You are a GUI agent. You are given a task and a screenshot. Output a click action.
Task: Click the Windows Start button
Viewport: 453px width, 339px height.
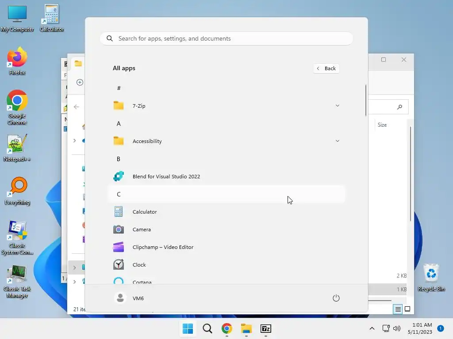pos(188,328)
